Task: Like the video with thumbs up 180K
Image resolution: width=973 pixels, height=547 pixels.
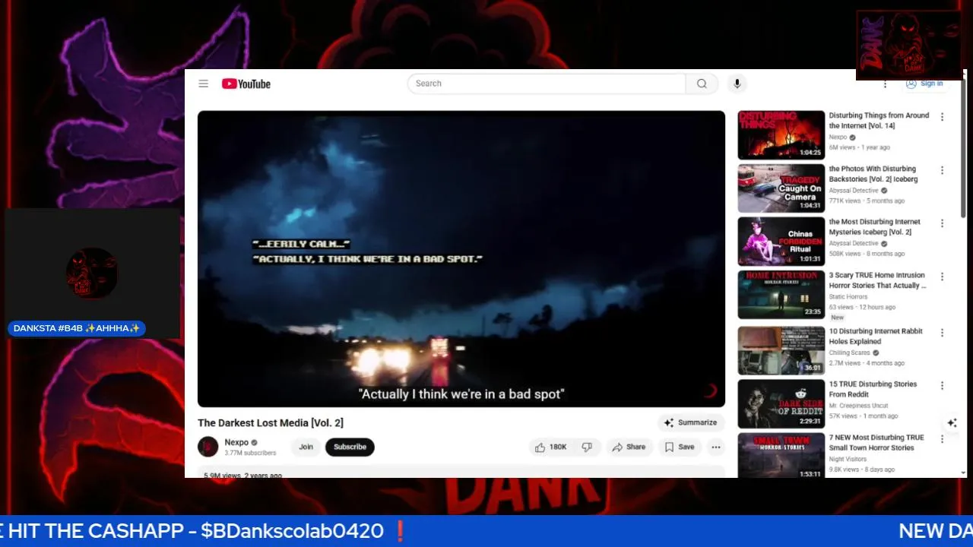Action: [551, 447]
